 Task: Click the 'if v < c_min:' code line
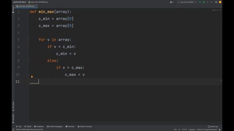(x=61, y=47)
